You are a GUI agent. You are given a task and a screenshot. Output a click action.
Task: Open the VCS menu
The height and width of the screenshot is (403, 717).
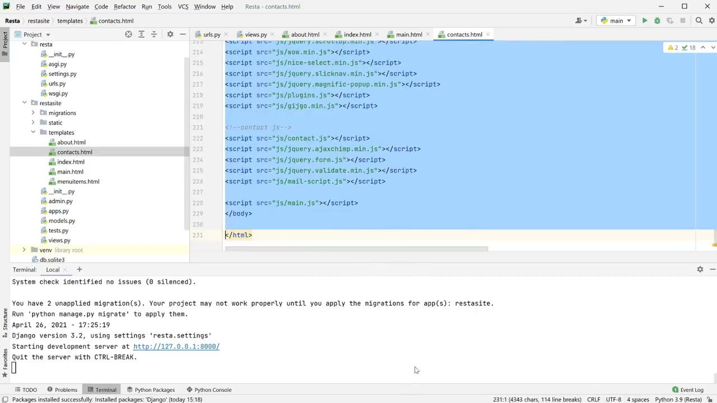click(x=183, y=7)
